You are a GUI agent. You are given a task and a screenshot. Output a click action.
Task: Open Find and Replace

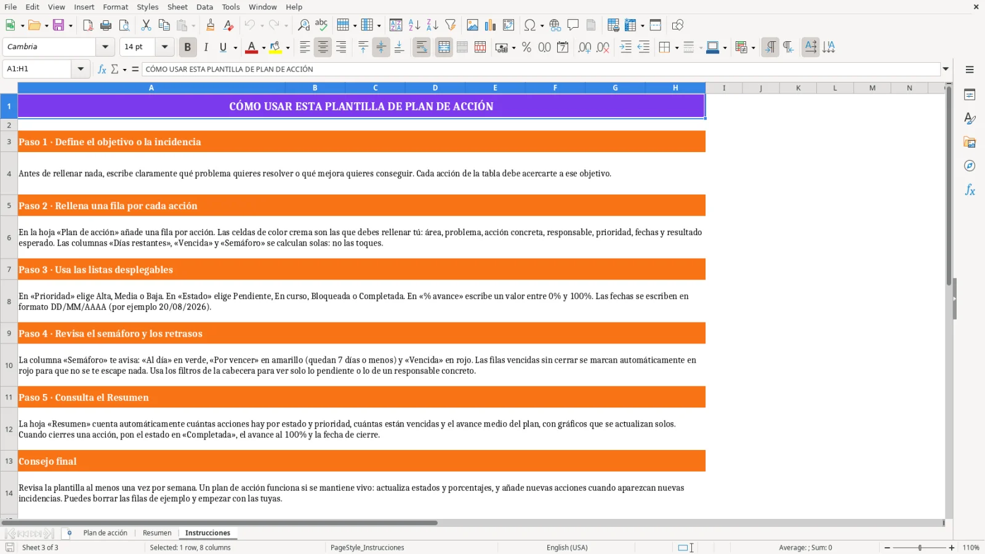[x=304, y=25]
